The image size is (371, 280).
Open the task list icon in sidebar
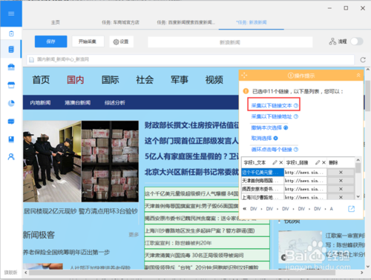coord(11,50)
